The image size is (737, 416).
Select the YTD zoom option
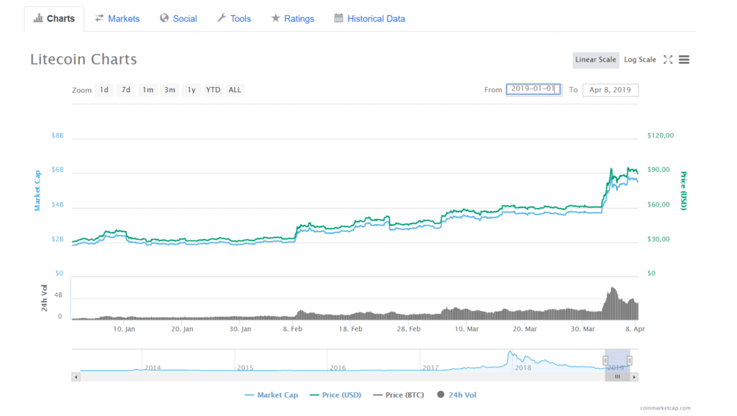click(213, 90)
